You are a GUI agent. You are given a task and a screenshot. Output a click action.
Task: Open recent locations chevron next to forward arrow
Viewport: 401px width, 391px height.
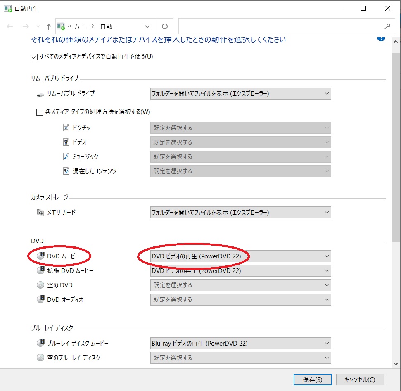(38, 26)
